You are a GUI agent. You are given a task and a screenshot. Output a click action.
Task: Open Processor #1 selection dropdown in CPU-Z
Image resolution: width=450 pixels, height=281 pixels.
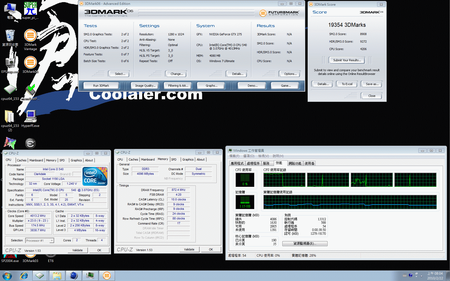pos(40,241)
